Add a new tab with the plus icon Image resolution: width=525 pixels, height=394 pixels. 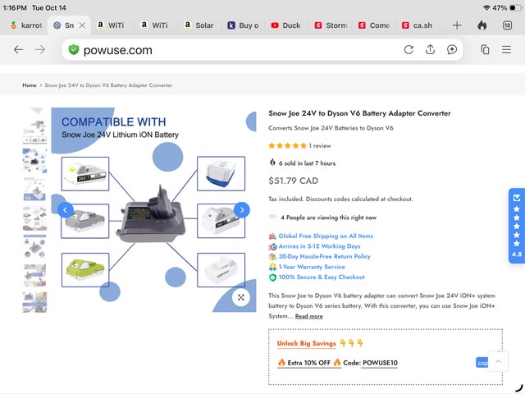point(457,25)
